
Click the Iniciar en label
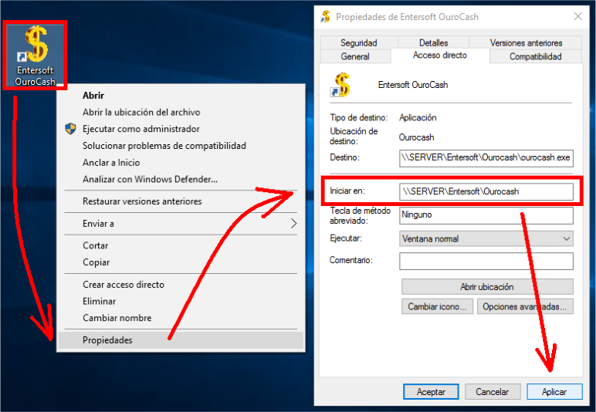[347, 191]
